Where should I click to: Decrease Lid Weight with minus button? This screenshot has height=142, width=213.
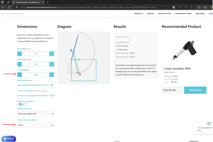pos(19,75)
